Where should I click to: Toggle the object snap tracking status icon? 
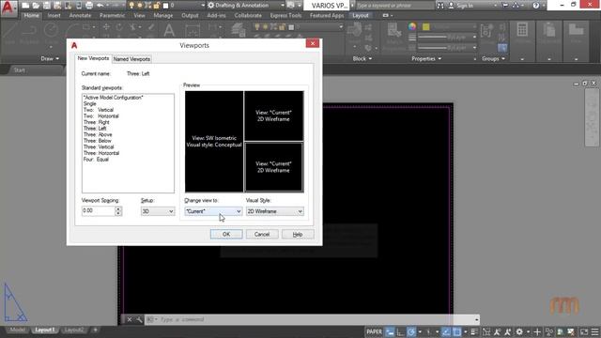tap(446, 331)
